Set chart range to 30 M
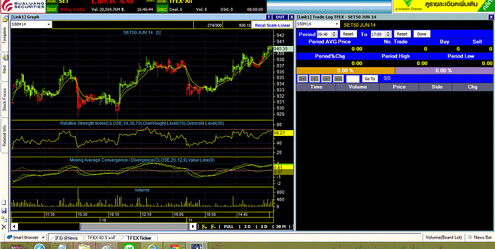 [281, 227]
